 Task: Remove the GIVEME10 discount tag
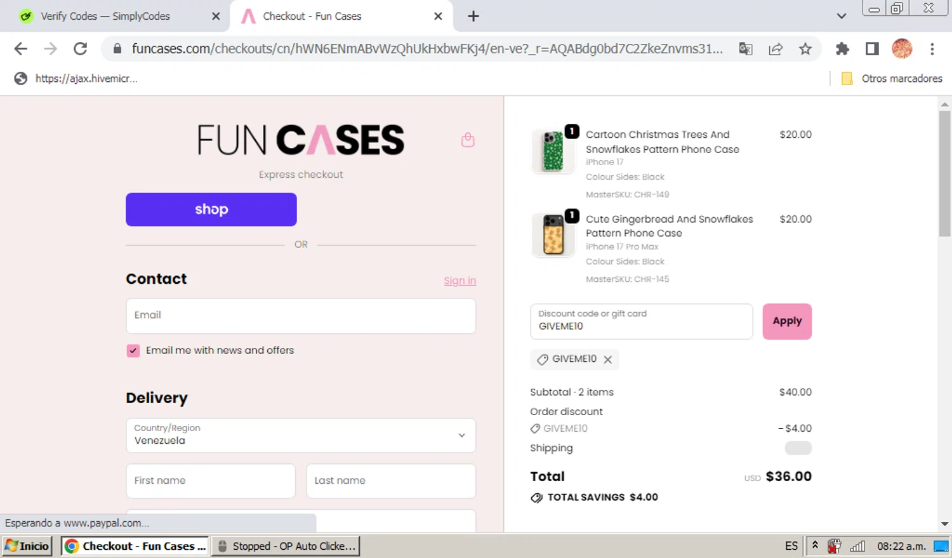608,359
